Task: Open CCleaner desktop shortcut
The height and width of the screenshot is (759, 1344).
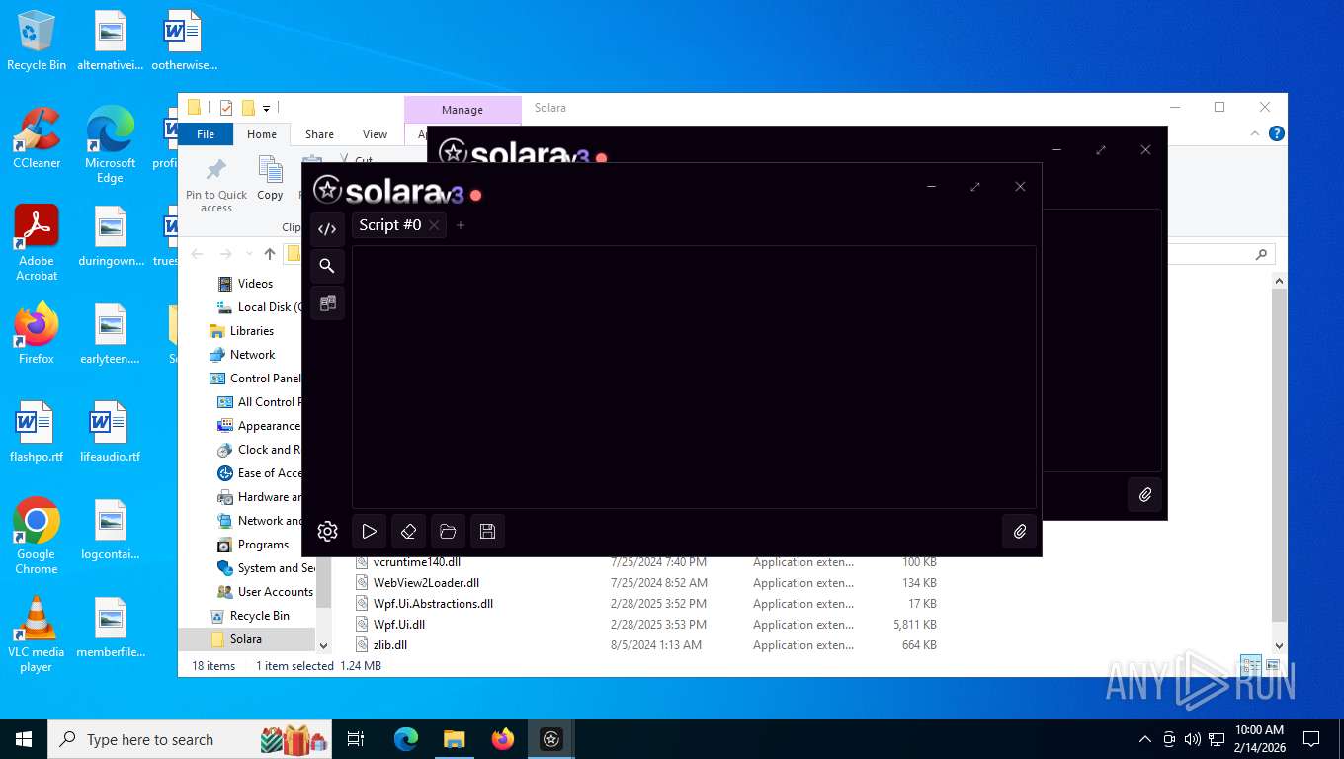Action: (x=37, y=138)
